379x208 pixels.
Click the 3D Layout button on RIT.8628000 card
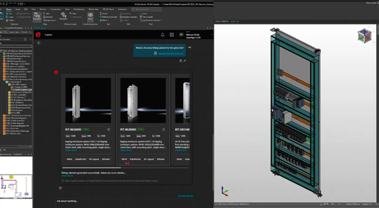pos(148,159)
